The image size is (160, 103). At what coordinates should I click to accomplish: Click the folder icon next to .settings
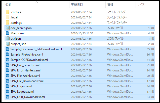coord(8,23)
